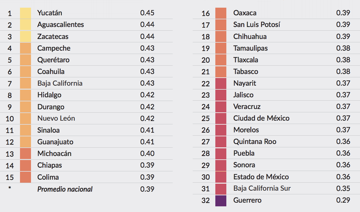Click the yellow swatch beside Yucatán

point(25,13)
